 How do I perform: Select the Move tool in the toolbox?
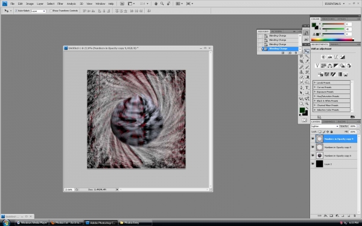click(307, 51)
